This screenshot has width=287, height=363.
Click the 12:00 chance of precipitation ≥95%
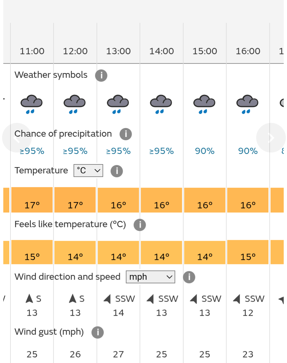(x=75, y=151)
